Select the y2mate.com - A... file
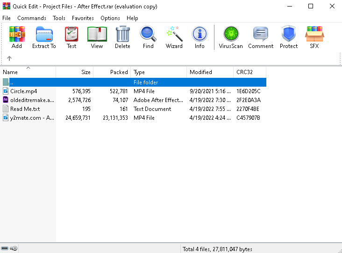 [32, 118]
